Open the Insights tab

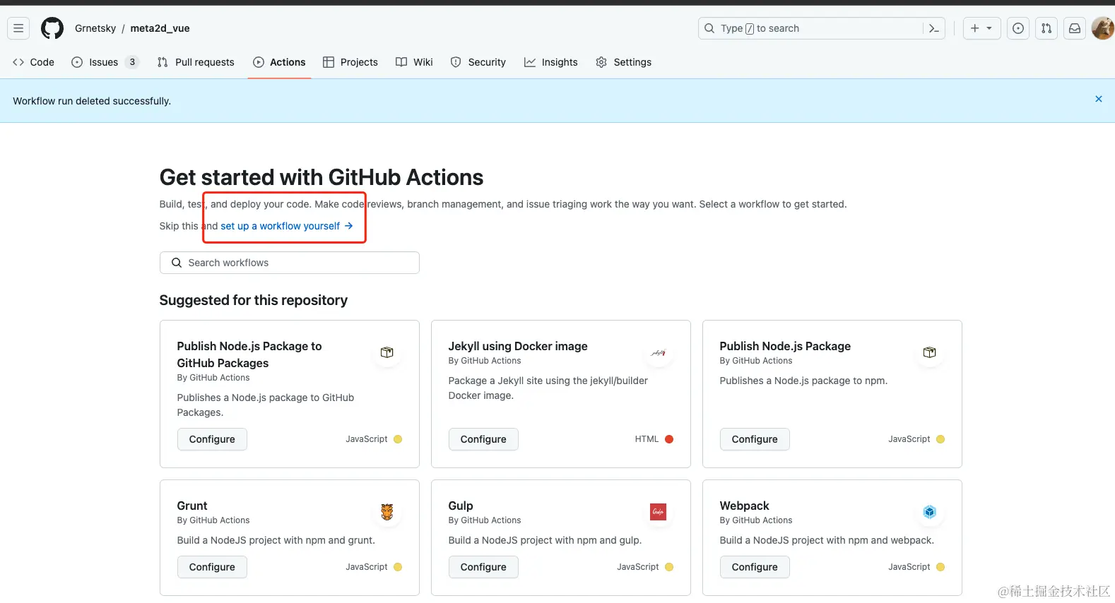pyautogui.click(x=551, y=62)
